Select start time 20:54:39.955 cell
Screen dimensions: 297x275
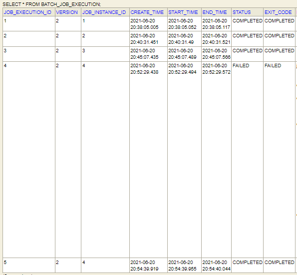pyautogui.click(x=185, y=266)
